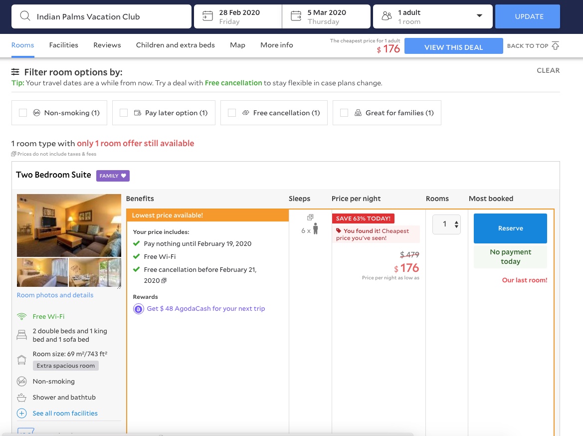
Task: Enable the Non-smoking filter checkbox
Action: 23,113
